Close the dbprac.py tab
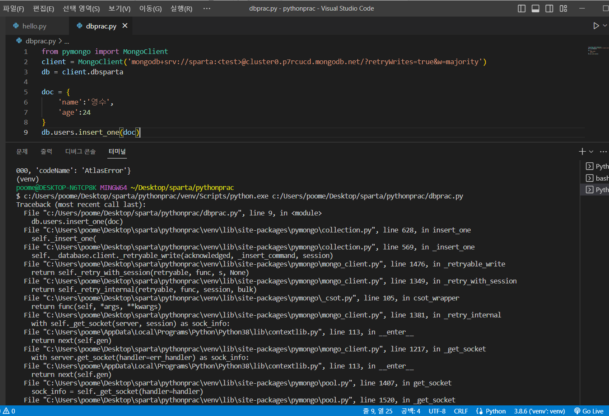 click(x=125, y=26)
